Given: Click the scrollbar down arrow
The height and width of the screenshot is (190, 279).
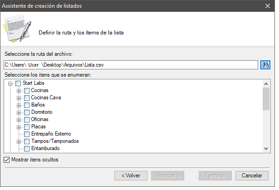Looking at the screenshot, I should 266,149.
